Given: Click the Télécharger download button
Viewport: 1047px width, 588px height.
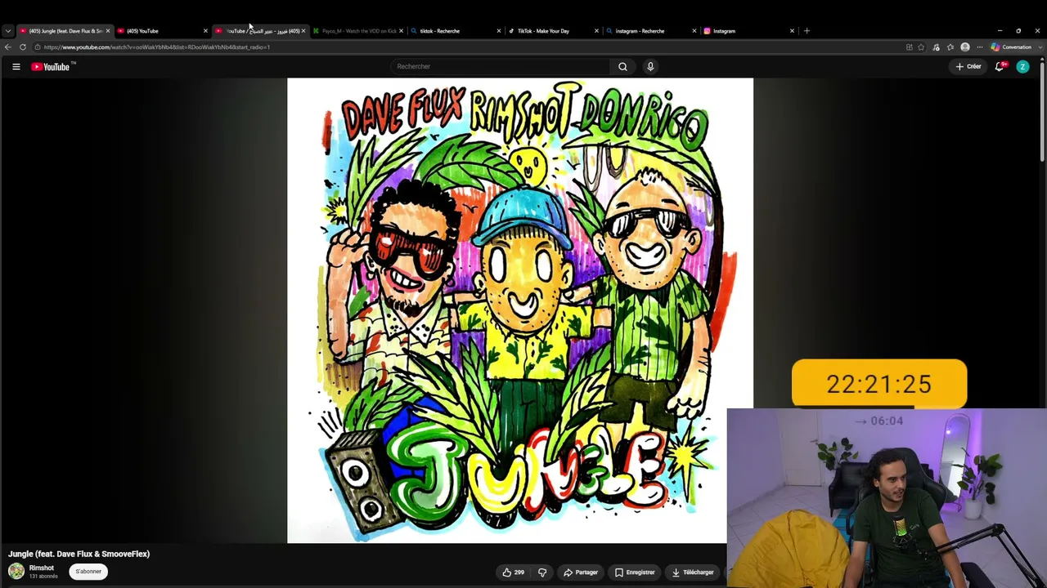Looking at the screenshot, I should point(693,572).
